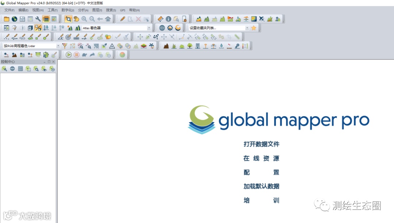Click the grid globe icon

coord(162,28)
